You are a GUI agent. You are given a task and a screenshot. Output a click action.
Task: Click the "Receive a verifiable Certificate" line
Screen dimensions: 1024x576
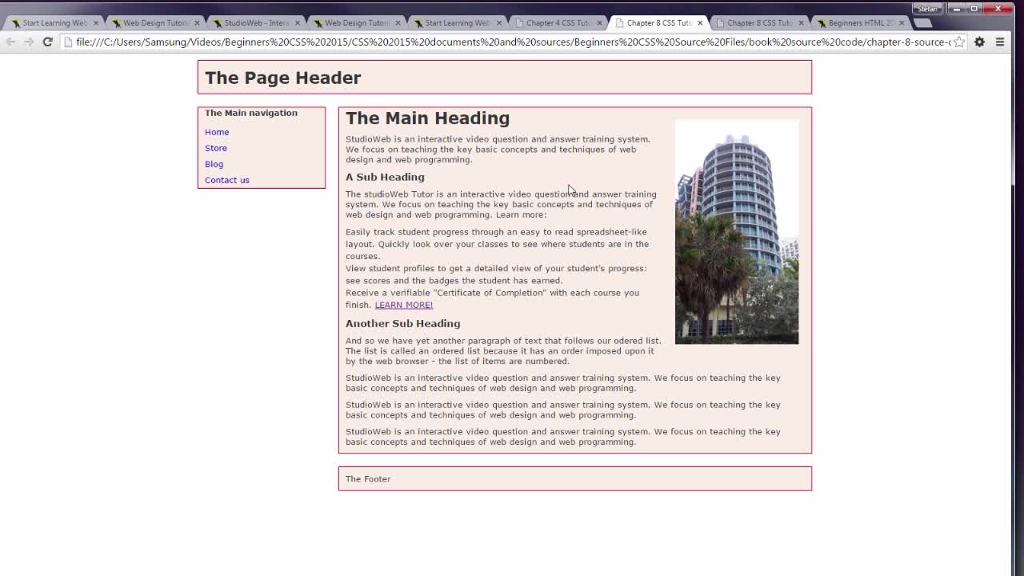pyautogui.click(x=492, y=298)
